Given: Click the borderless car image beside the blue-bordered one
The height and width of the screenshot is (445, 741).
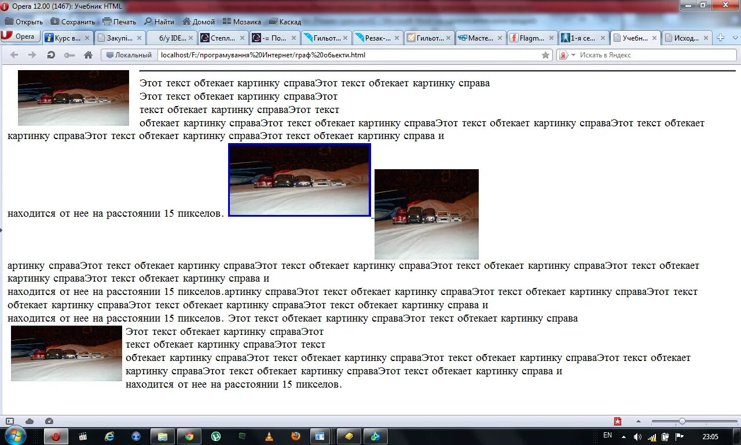Looking at the screenshot, I should click(x=427, y=214).
